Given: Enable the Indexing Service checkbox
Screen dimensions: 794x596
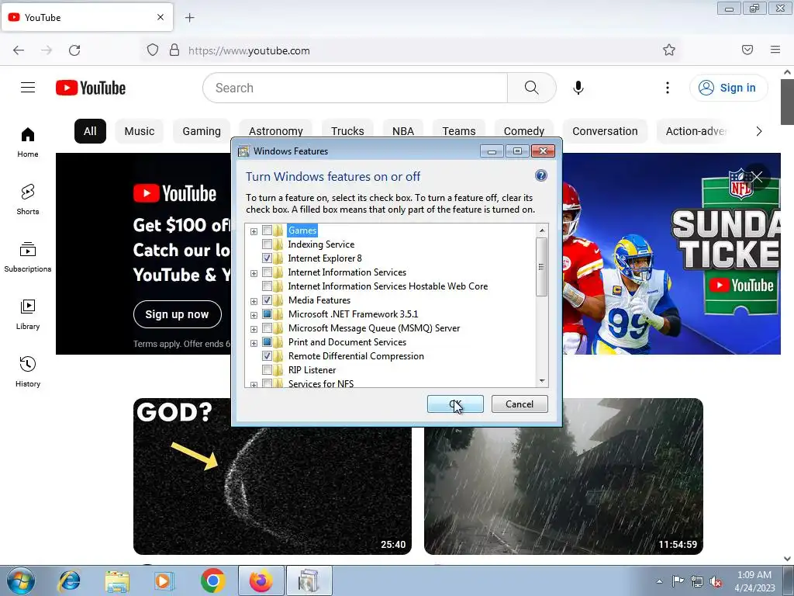Looking at the screenshot, I should click(267, 244).
